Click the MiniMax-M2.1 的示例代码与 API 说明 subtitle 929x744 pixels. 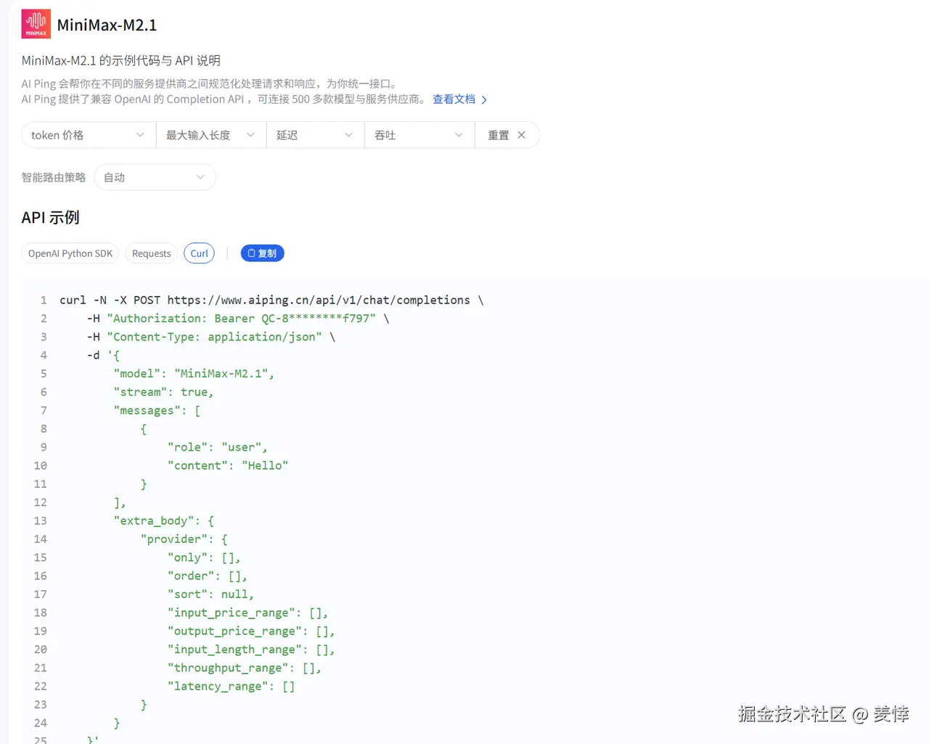(x=121, y=61)
